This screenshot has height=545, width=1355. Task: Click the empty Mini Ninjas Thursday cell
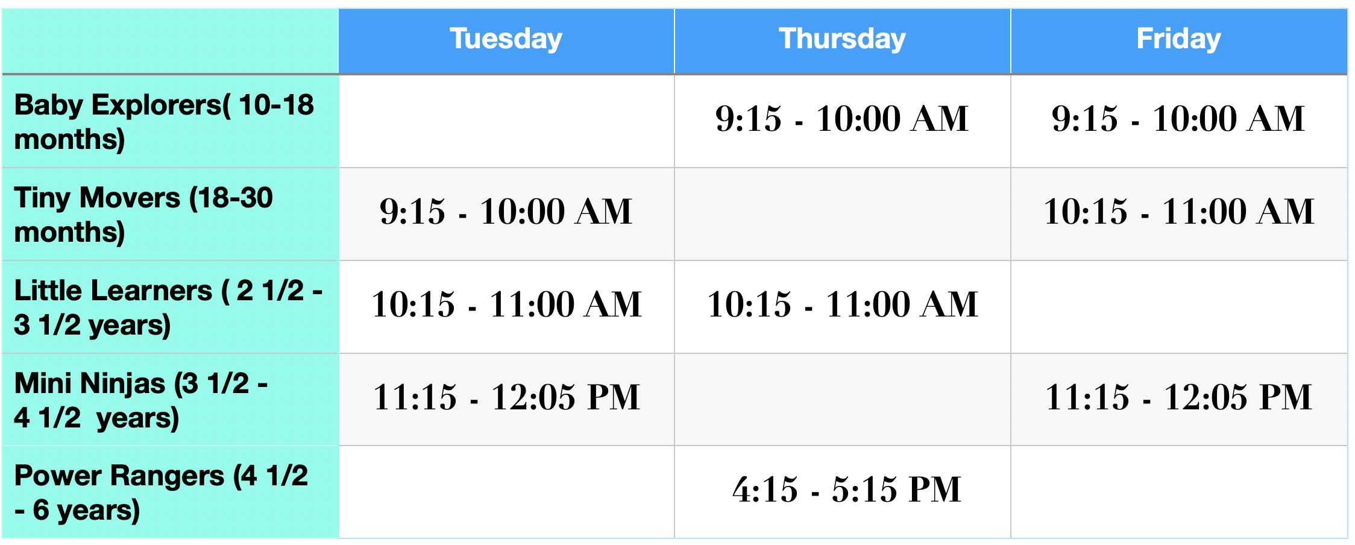point(842,400)
